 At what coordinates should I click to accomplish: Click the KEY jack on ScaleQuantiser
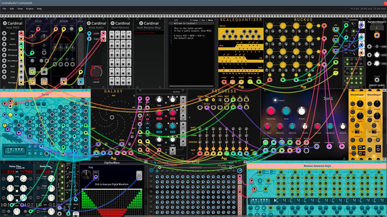click(x=233, y=82)
